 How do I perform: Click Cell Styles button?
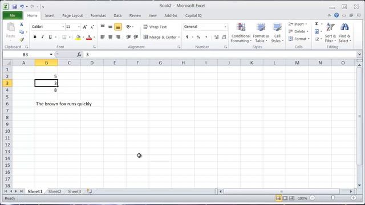pyautogui.click(x=277, y=32)
